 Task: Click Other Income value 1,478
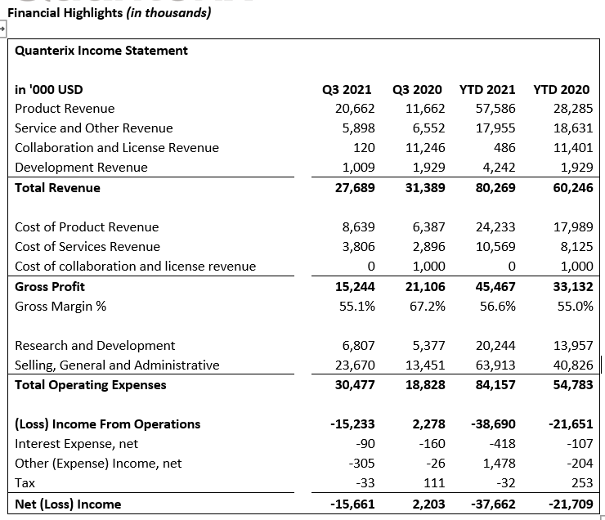[499, 464]
